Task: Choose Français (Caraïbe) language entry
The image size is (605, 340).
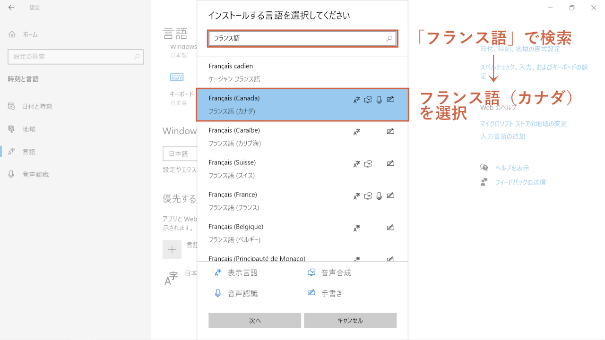Action: click(x=302, y=136)
